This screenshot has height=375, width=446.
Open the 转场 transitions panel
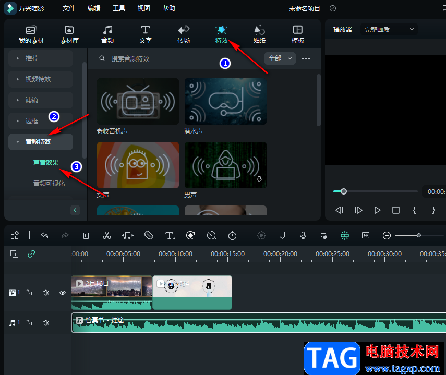[184, 34]
